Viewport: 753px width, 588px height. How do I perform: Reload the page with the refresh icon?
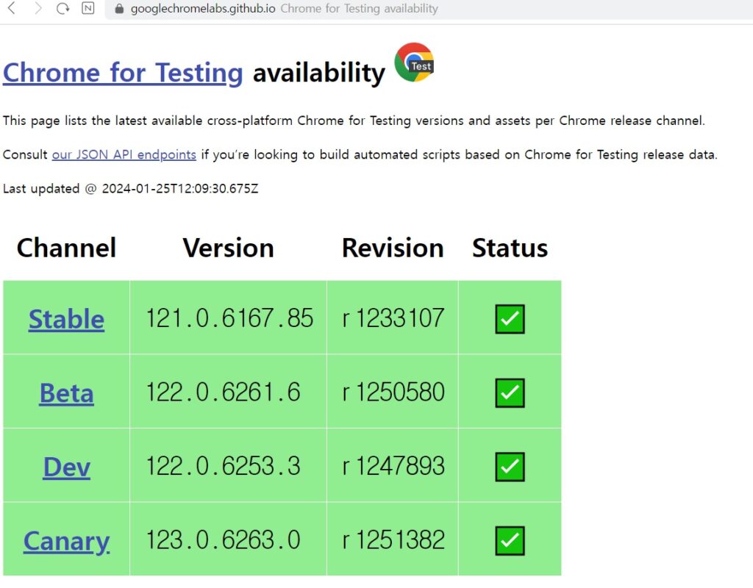click(x=63, y=8)
